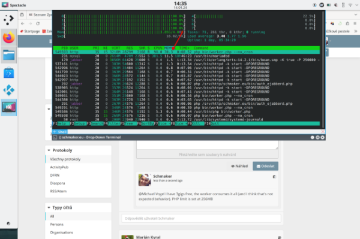Focus the reply field for Schmaker
360x239 pixels.
click(x=201, y=219)
